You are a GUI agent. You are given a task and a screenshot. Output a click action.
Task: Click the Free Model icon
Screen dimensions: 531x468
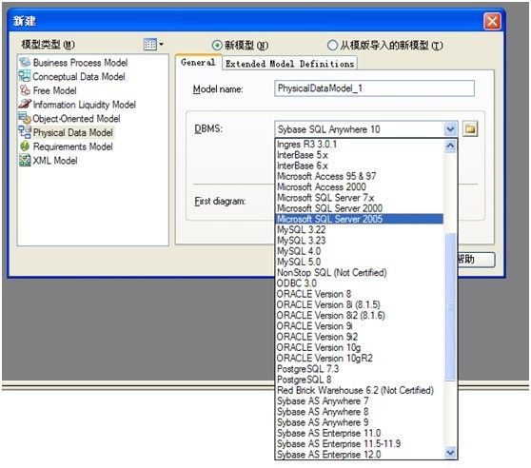coord(25,90)
